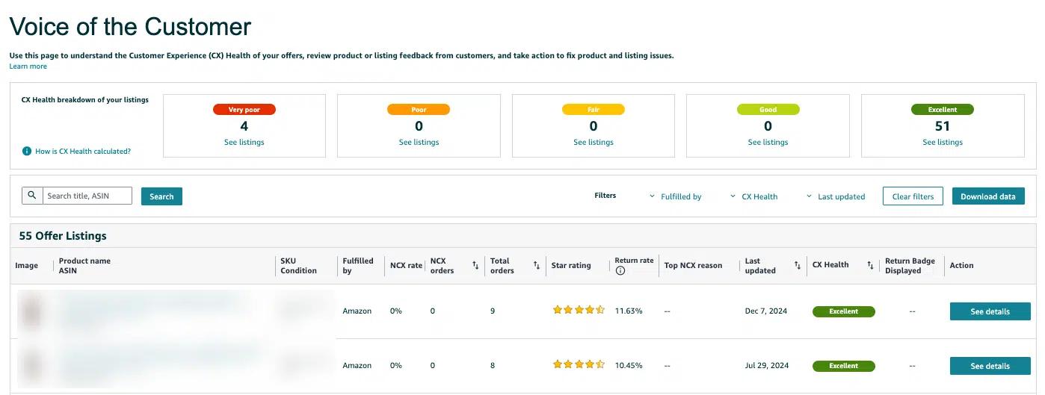This screenshot has width=1045, height=395.
Task: Click Excellent badge in Jul 29, 2024 row
Action: (x=843, y=366)
